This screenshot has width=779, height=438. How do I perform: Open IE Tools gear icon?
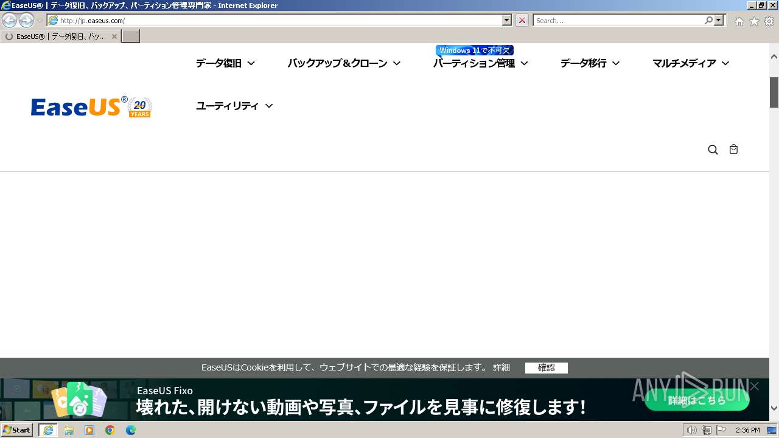769,21
